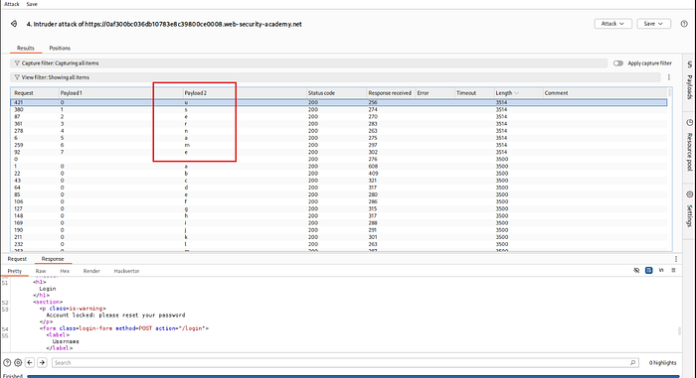Image resolution: width=696 pixels, height=378 pixels.
Task: Select result row for request 148
Action: tap(339, 216)
